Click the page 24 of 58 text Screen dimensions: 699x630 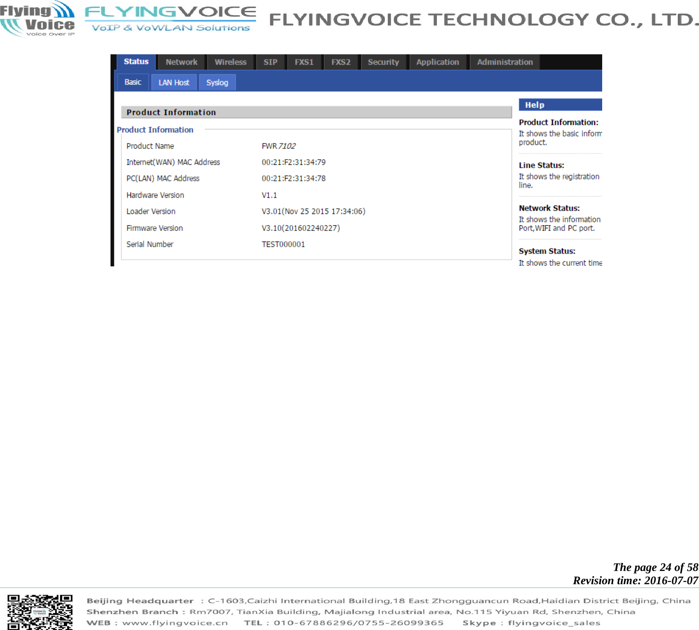[x=656, y=567]
